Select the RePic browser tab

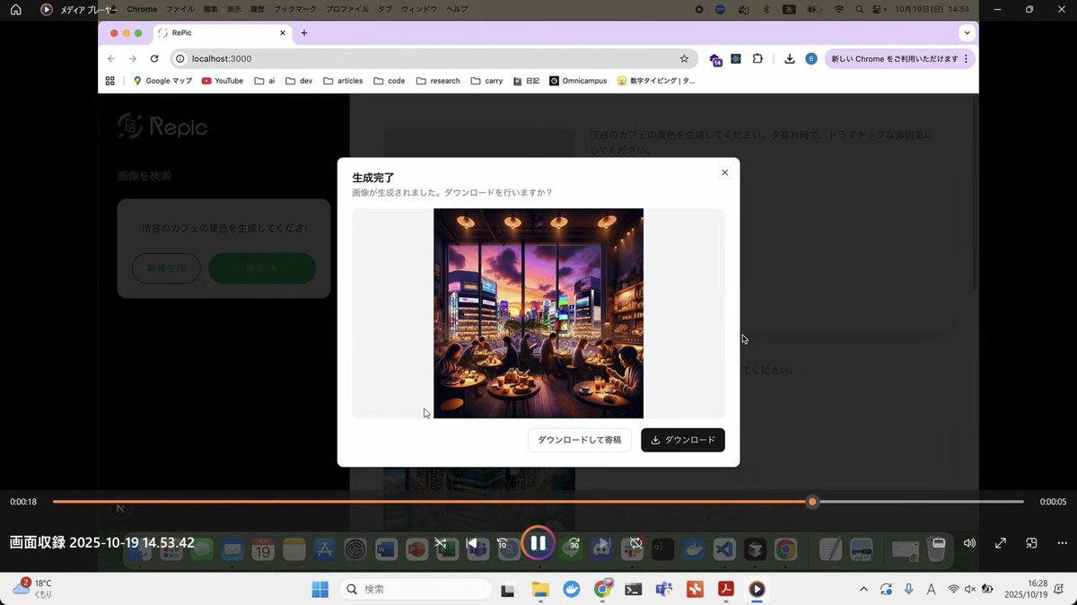222,33
